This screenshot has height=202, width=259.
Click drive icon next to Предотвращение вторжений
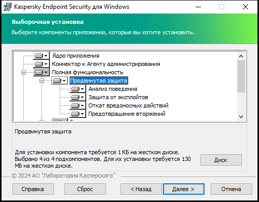point(77,114)
